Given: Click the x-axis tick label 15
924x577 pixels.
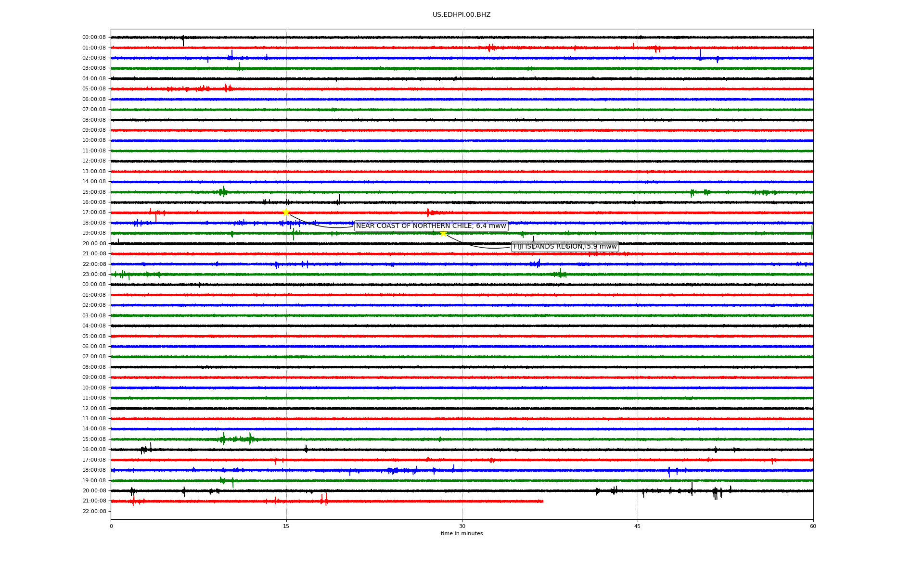Looking at the screenshot, I should (286, 526).
